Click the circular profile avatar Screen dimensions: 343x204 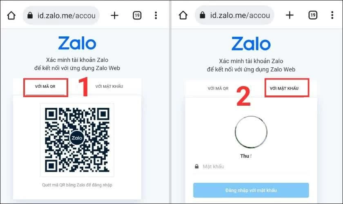[x=251, y=132]
